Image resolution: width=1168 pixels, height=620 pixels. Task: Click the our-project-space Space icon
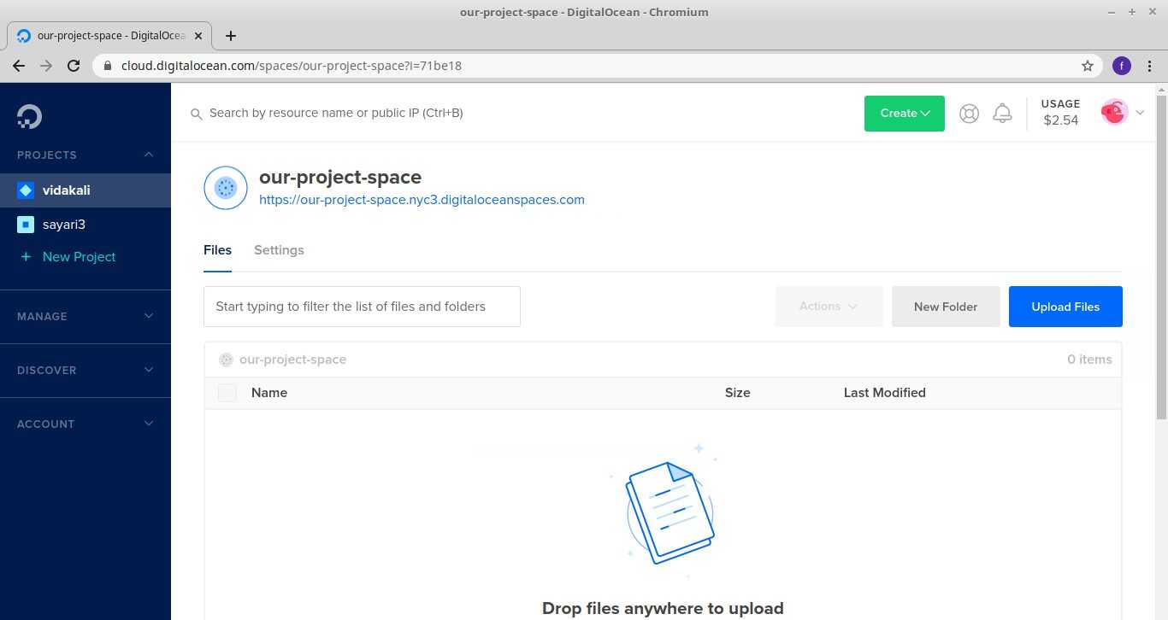click(226, 188)
